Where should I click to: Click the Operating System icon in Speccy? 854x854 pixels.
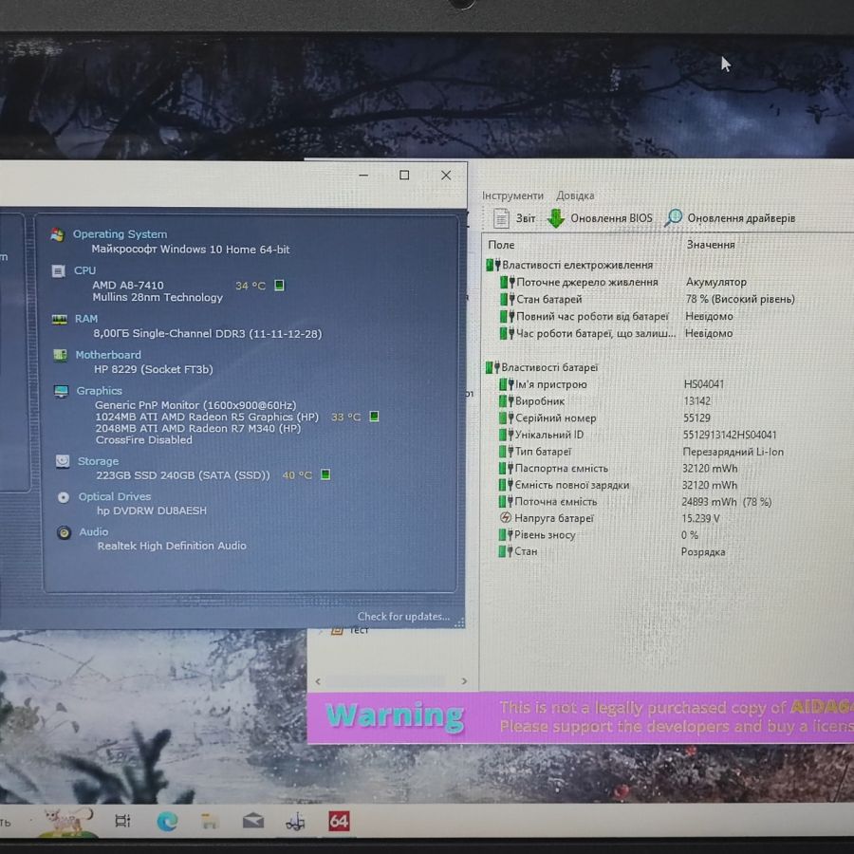(x=57, y=234)
